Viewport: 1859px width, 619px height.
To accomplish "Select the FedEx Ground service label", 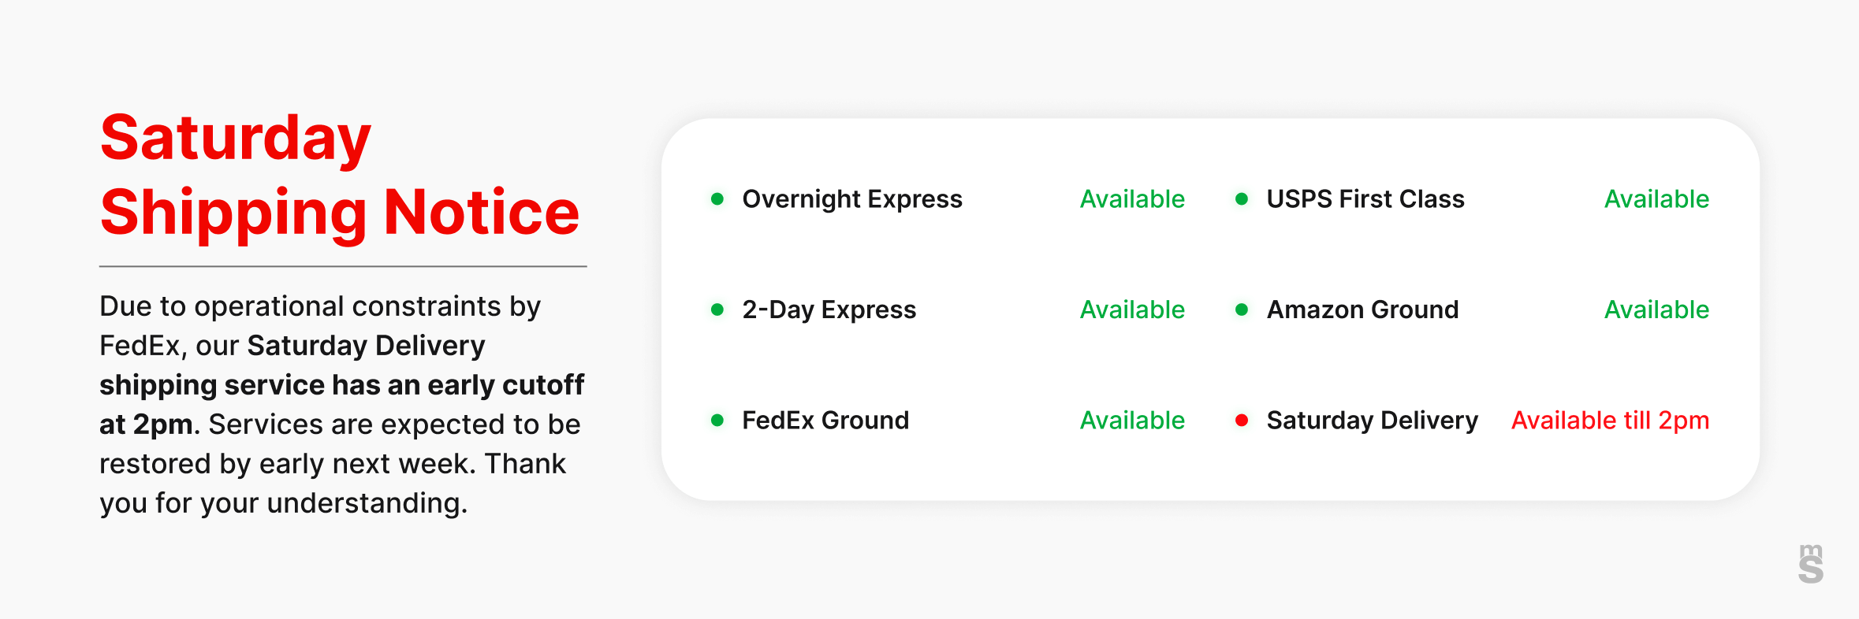I will [825, 421].
